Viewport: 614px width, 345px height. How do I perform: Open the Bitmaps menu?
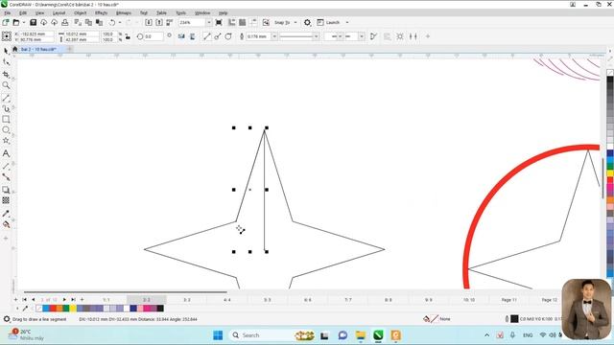point(124,12)
